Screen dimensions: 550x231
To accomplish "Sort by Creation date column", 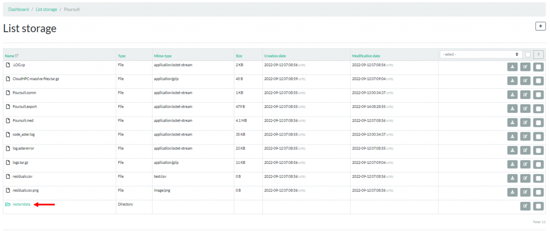I will click(x=275, y=56).
